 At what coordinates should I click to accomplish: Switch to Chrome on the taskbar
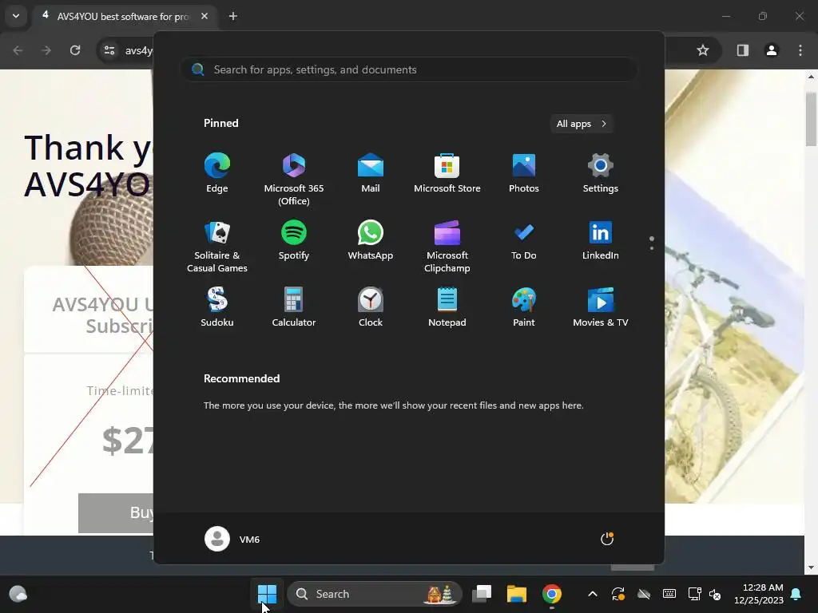[x=552, y=594]
